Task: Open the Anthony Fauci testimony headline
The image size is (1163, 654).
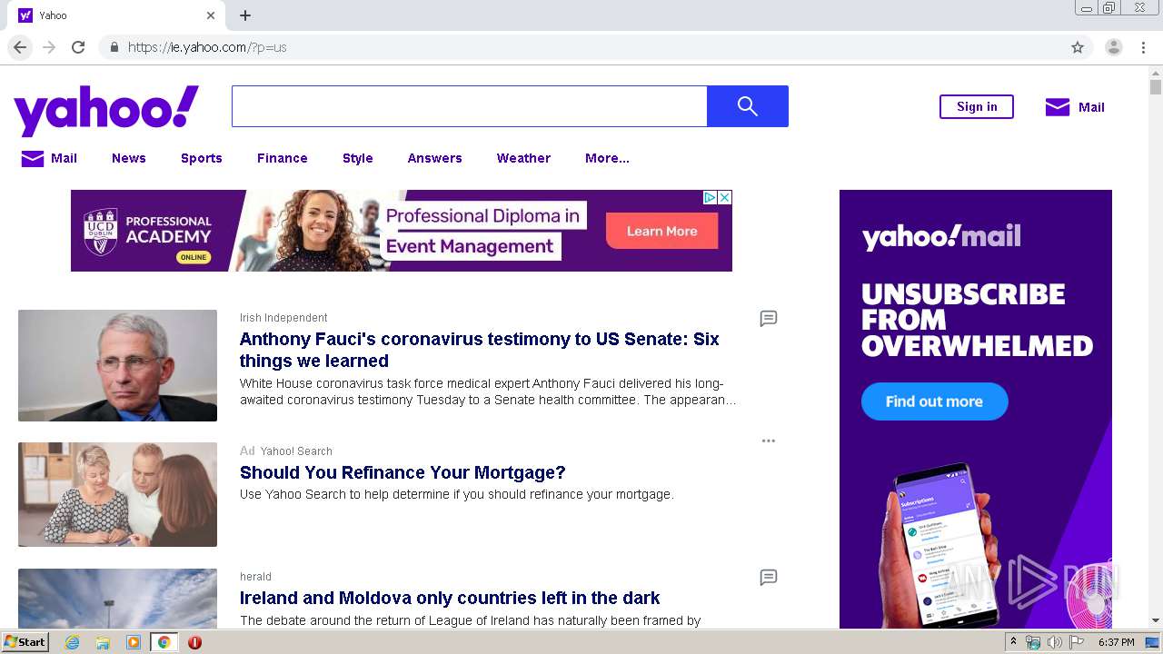Action: 479,350
